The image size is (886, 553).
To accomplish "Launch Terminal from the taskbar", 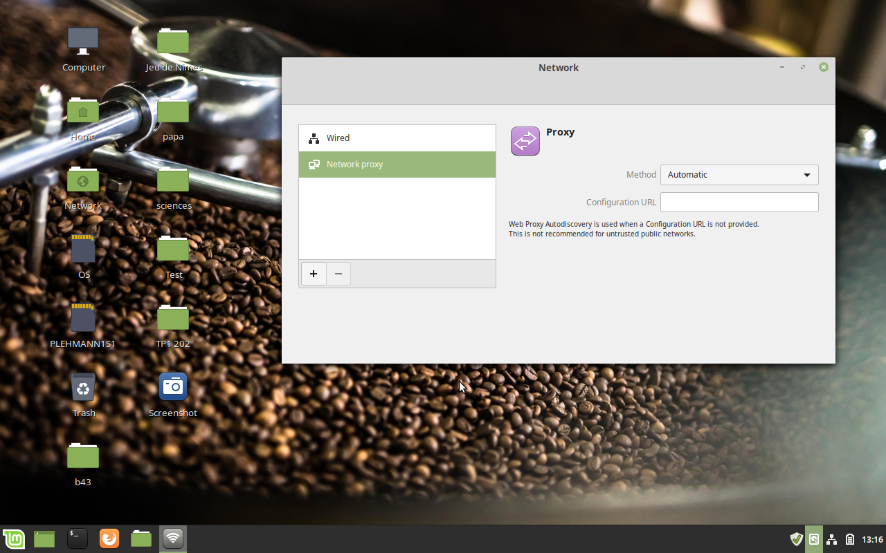I will pyautogui.click(x=77, y=538).
